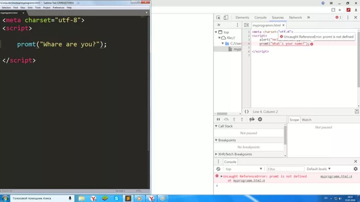360x202 pixels.
Task: Pause script execution button
Action: coord(218,119)
